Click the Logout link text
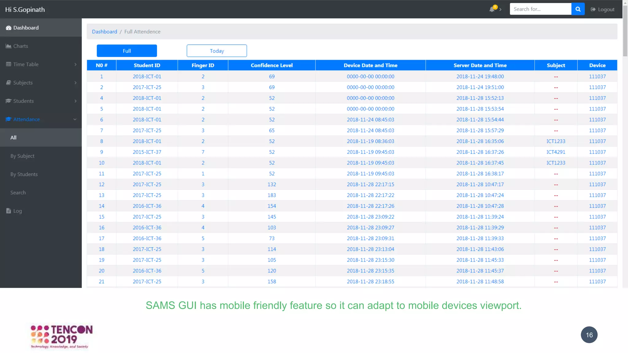 point(606,9)
